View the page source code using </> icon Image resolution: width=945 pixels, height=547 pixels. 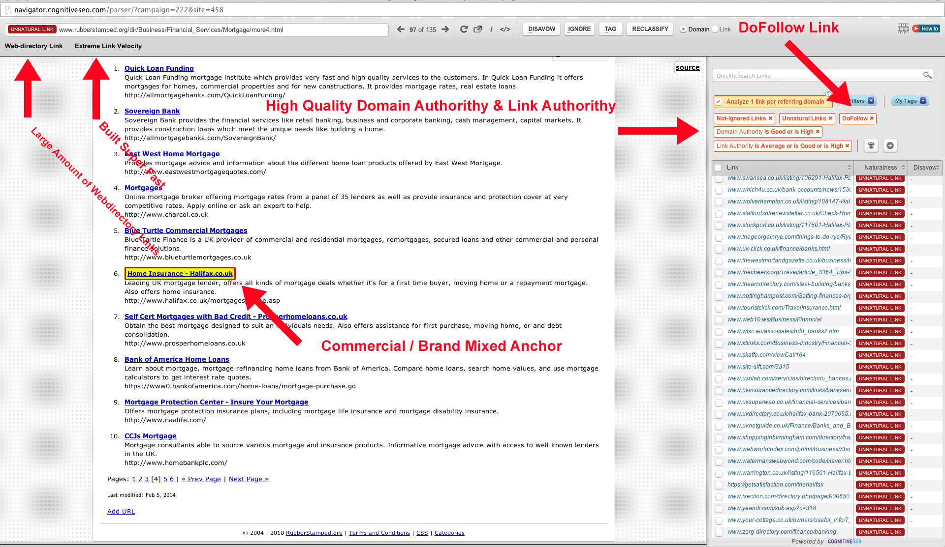pos(505,29)
